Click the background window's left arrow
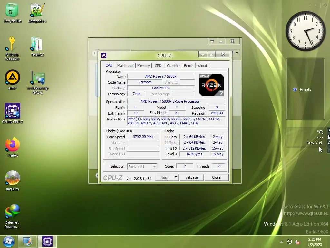This screenshot has height=248, width=330. point(94,53)
